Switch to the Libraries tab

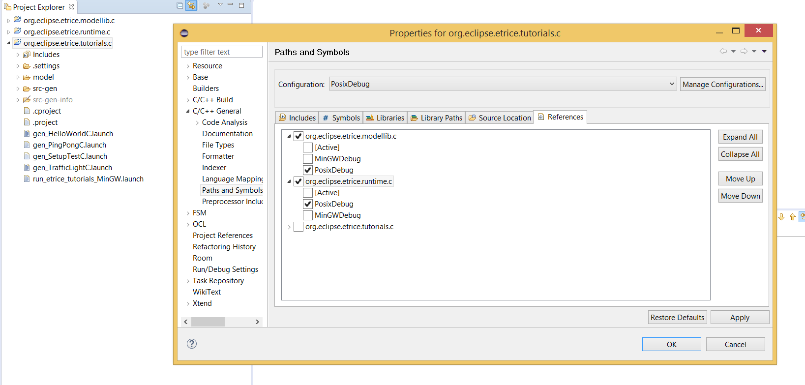pos(385,118)
